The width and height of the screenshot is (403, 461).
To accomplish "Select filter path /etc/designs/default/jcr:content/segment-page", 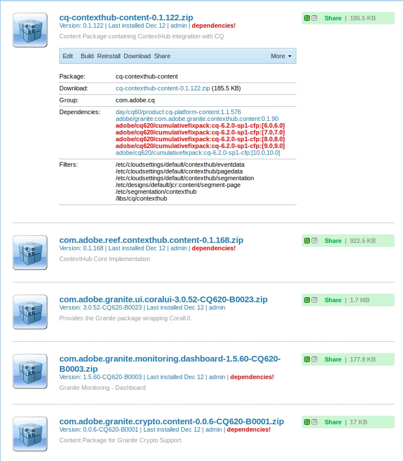I will coord(178,185).
